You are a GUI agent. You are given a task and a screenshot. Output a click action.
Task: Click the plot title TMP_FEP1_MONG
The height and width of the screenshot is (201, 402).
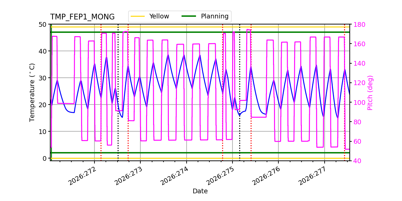[82, 17]
